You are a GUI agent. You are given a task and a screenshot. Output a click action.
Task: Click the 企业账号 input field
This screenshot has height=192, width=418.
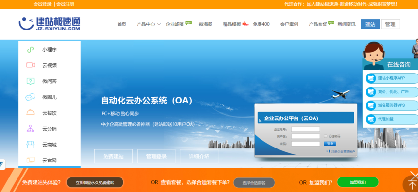[306, 129]
